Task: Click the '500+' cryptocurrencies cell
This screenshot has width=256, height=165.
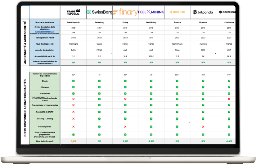Action: click(x=177, y=75)
